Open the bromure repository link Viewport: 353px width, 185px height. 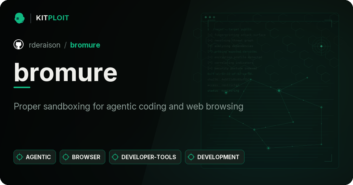click(85, 45)
